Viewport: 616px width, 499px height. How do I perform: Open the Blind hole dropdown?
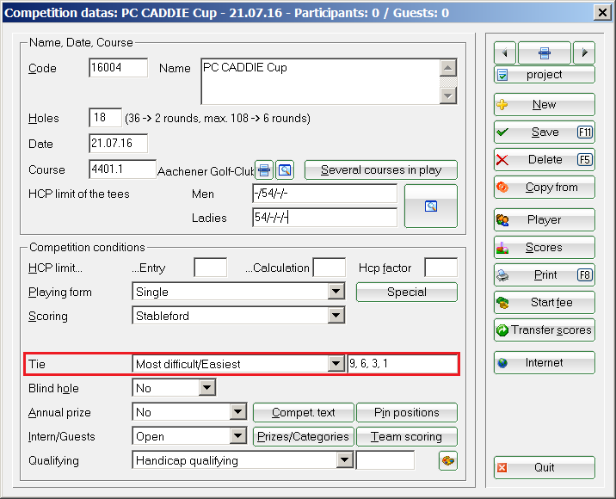coord(206,389)
